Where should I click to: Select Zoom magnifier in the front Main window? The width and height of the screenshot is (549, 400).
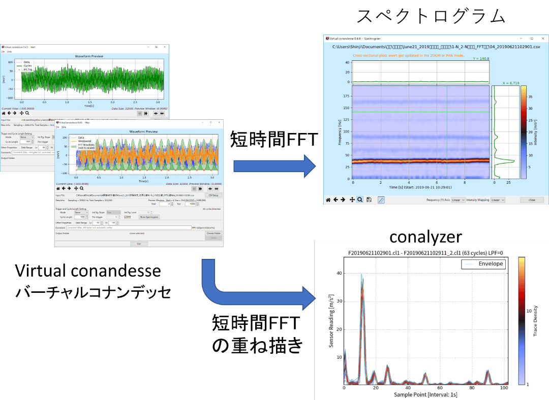81,188
